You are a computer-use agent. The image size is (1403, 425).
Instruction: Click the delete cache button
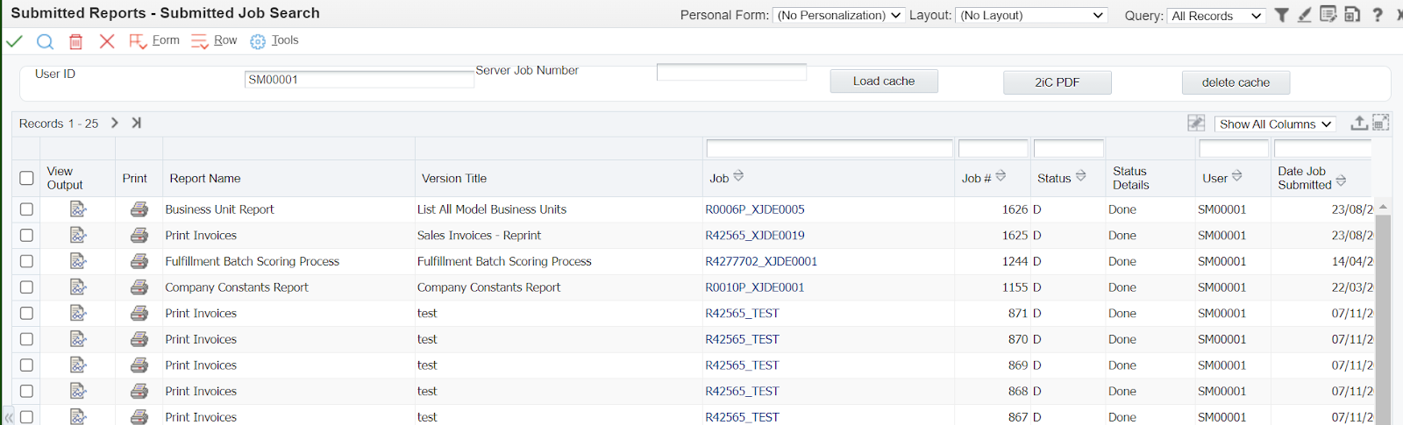tap(1236, 82)
